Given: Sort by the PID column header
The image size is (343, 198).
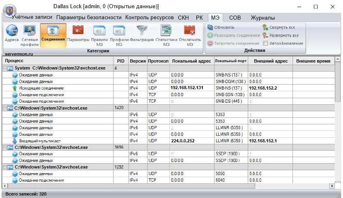Looking at the screenshot, I should click(x=121, y=61).
